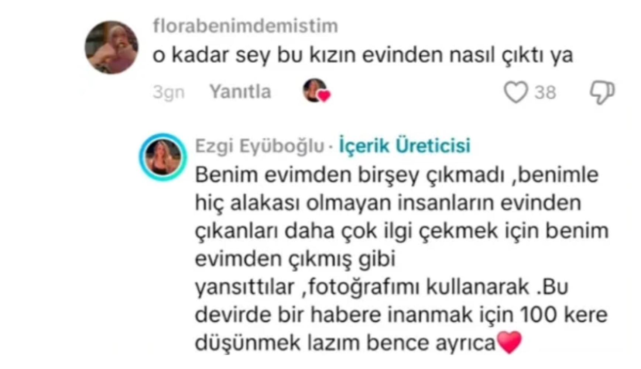The height and width of the screenshot is (369, 641).
Task: Open florabenimdemistim's profile picture
Action: point(112,47)
